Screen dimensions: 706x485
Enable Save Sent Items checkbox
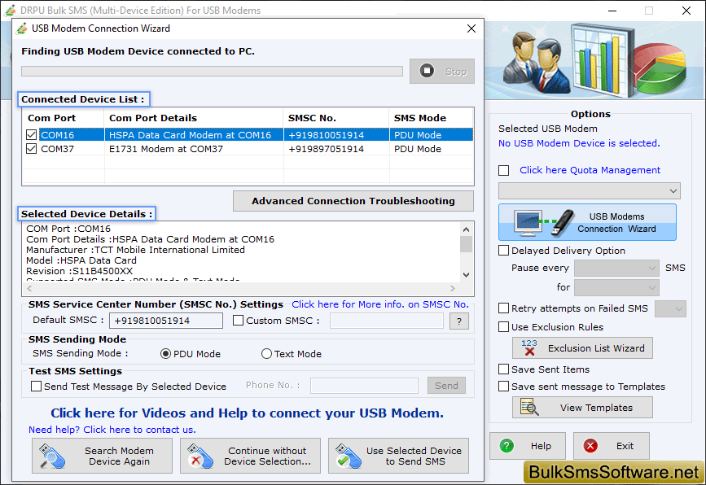504,369
